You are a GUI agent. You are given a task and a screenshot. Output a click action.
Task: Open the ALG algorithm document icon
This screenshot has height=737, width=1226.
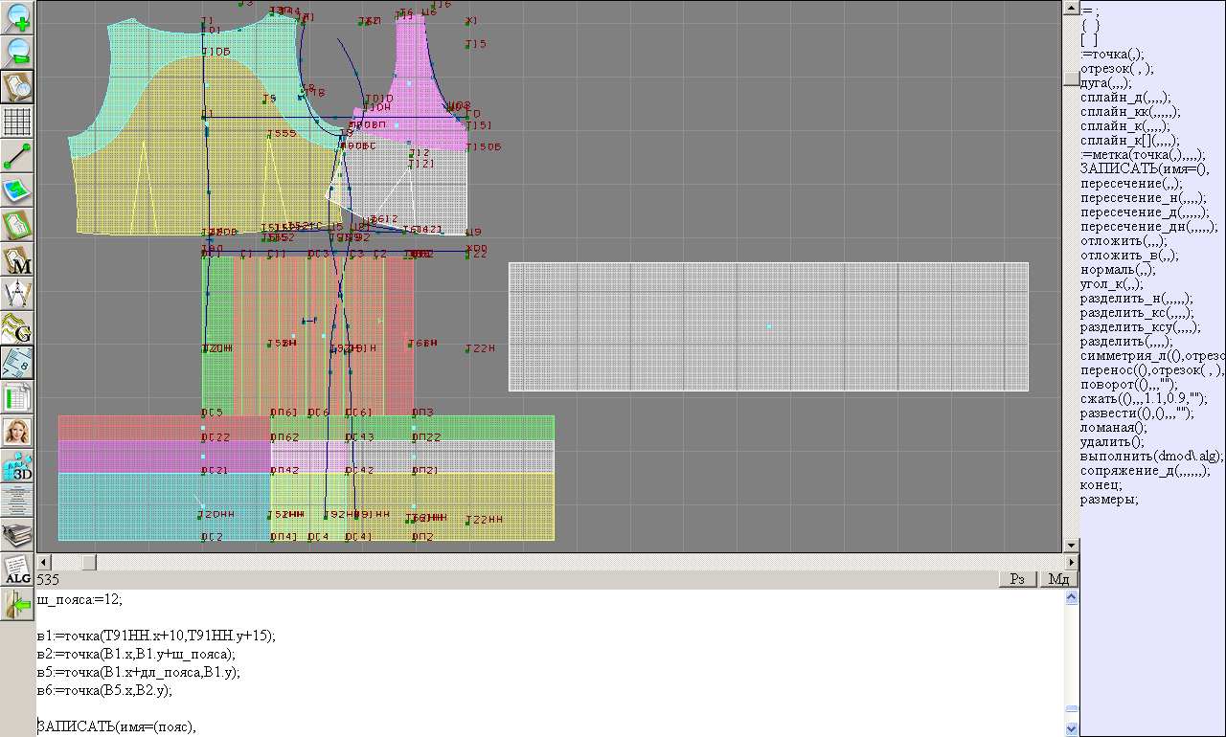17,570
